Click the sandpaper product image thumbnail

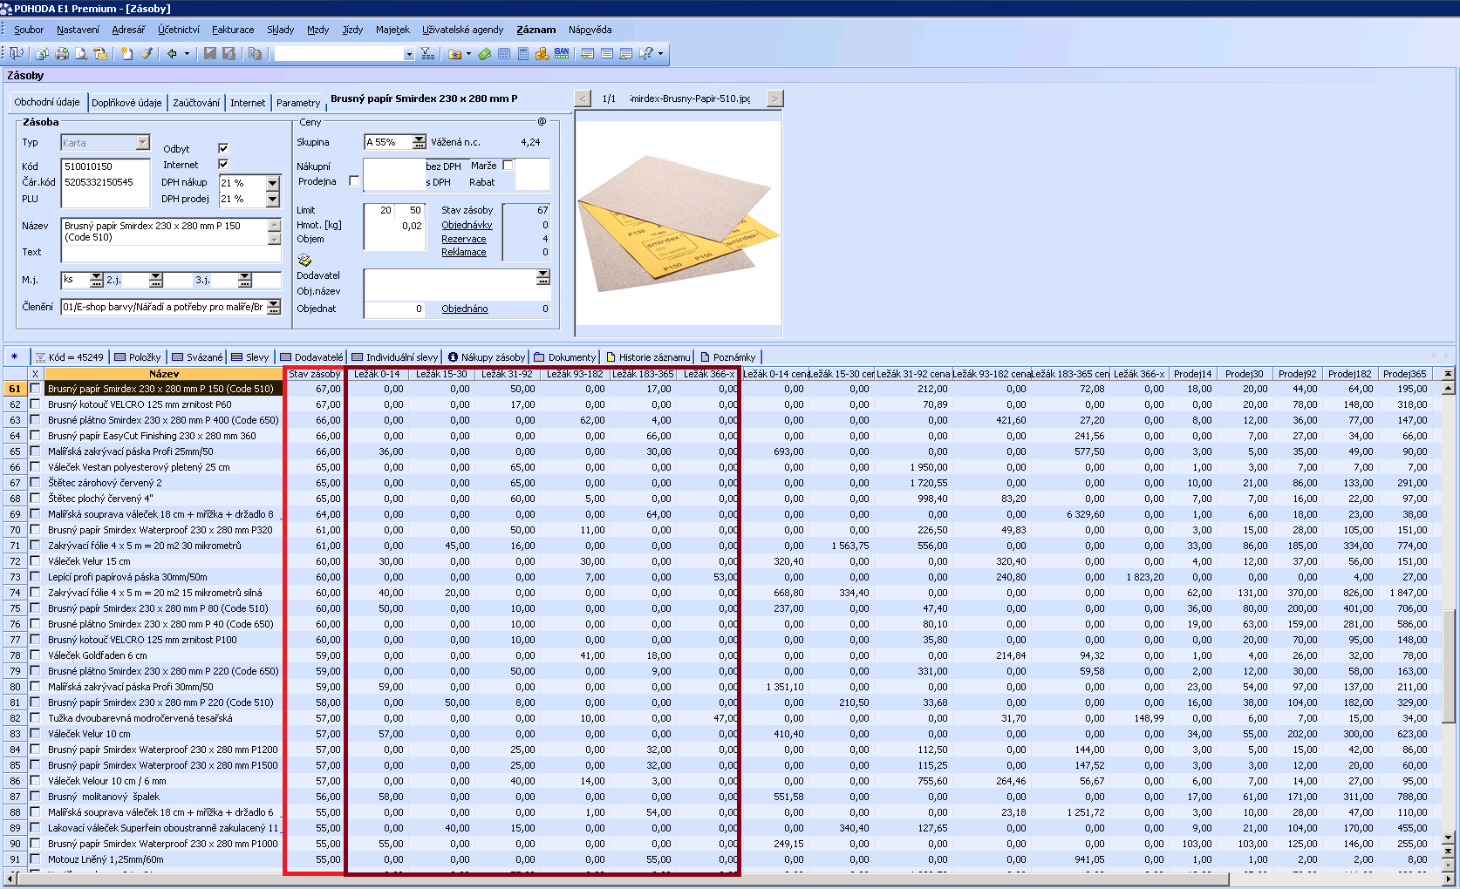[x=679, y=224]
